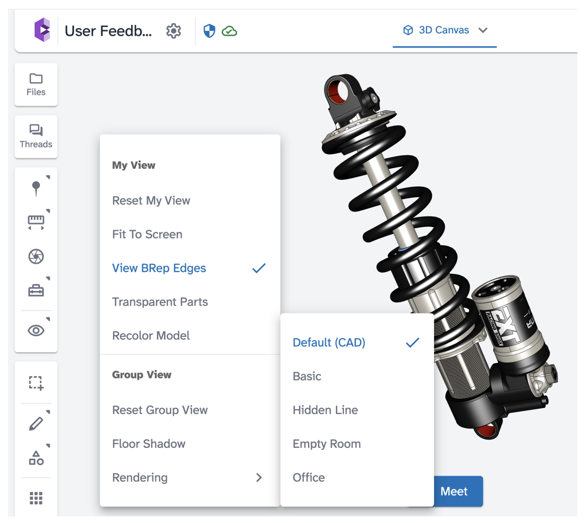Choose Reset Group View
The width and height of the screenshot is (585, 523).
coord(190,410)
